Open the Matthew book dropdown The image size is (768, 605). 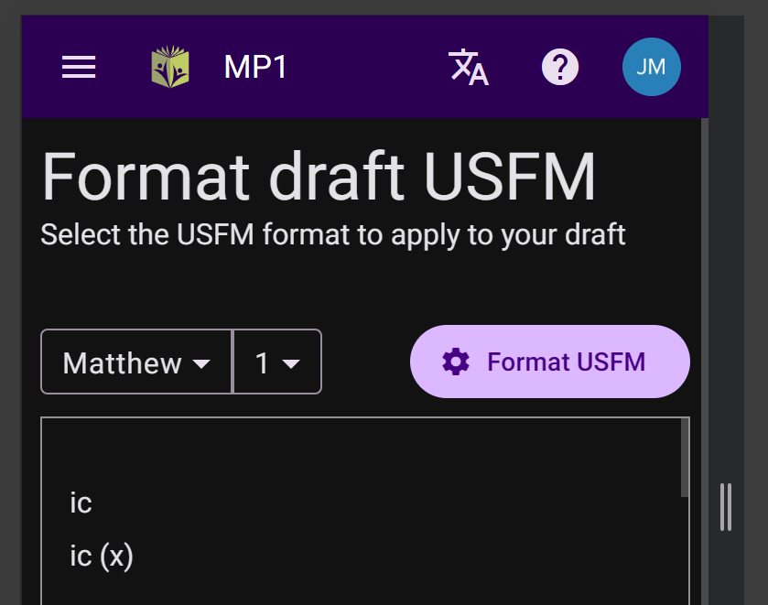point(136,362)
